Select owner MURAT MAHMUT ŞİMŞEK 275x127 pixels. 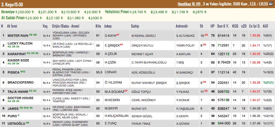[149, 83]
